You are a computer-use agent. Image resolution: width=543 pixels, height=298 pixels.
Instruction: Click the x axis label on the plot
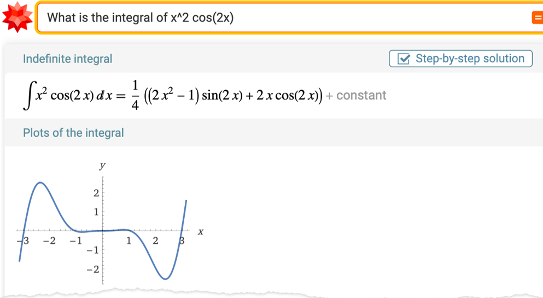(x=201, y=231)
